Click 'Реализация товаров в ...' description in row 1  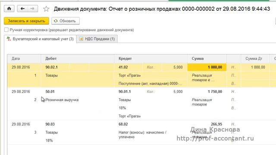coord(203,77)
